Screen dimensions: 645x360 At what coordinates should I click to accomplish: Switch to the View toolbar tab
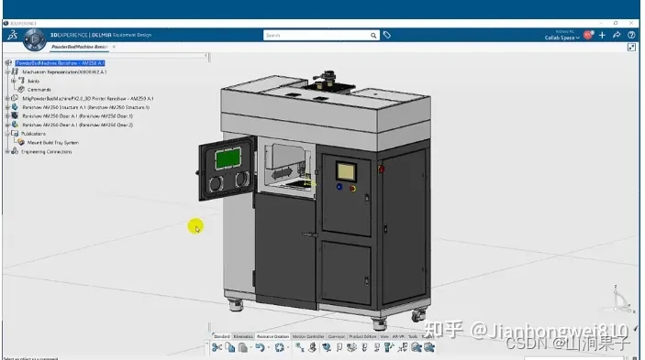(x=384, y=336)
